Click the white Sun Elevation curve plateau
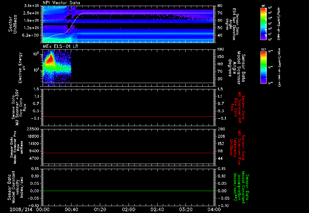 pos(148,13)
